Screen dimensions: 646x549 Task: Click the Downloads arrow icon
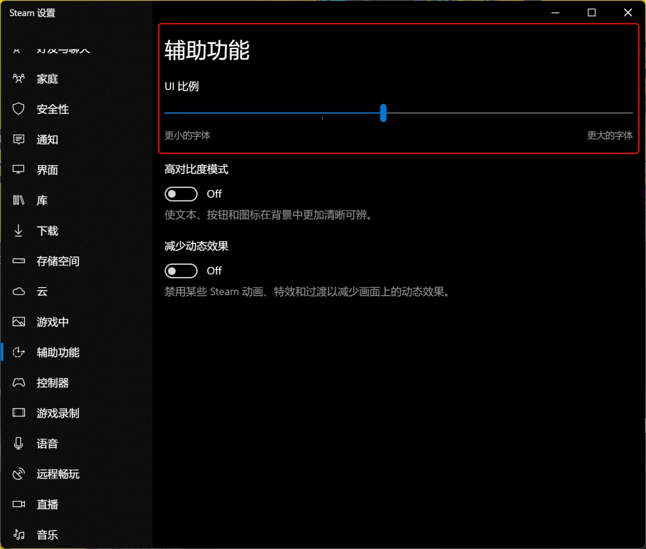tap(19, 231)
